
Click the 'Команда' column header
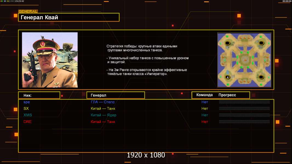(204, 95)
